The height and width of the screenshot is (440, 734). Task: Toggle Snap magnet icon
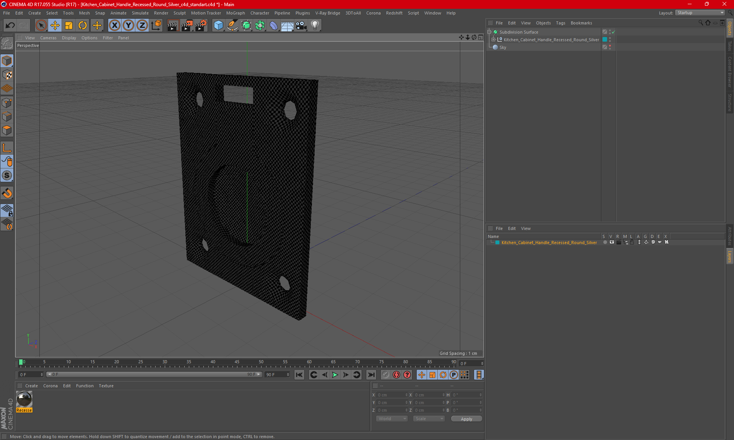(7, 193)
